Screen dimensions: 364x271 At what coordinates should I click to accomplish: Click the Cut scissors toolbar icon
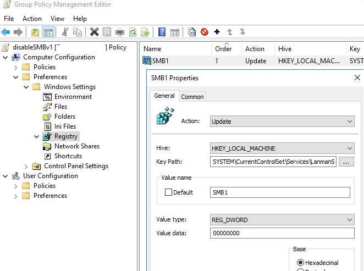[65, 32]
